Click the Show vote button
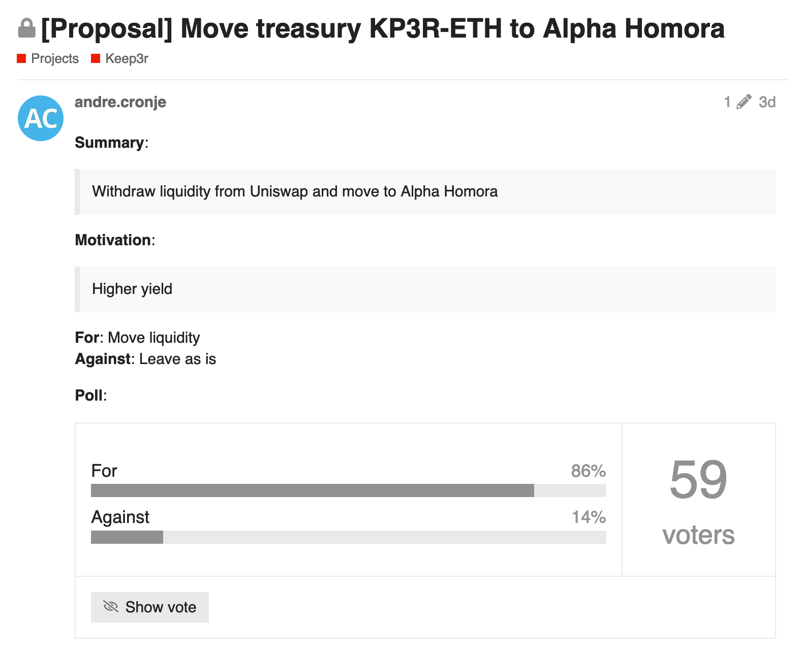 pos(150,607)
